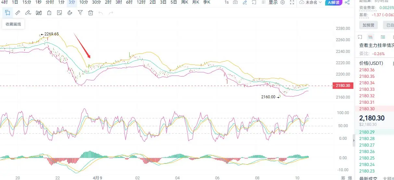
Task: Switch to 5日 timeframe
Action: click(x=174, y=2)
